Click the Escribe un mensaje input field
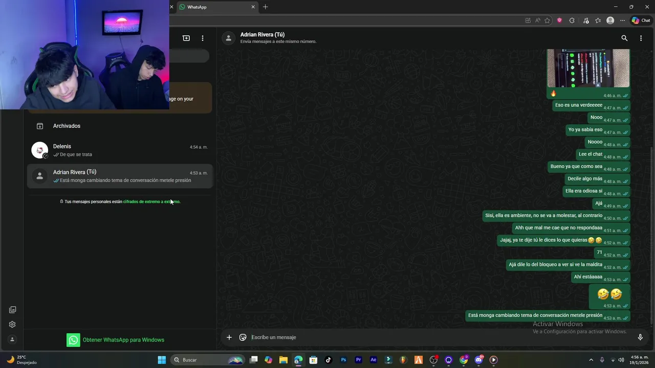Viewport: 655px width, 368px height. tap(440, 337)
